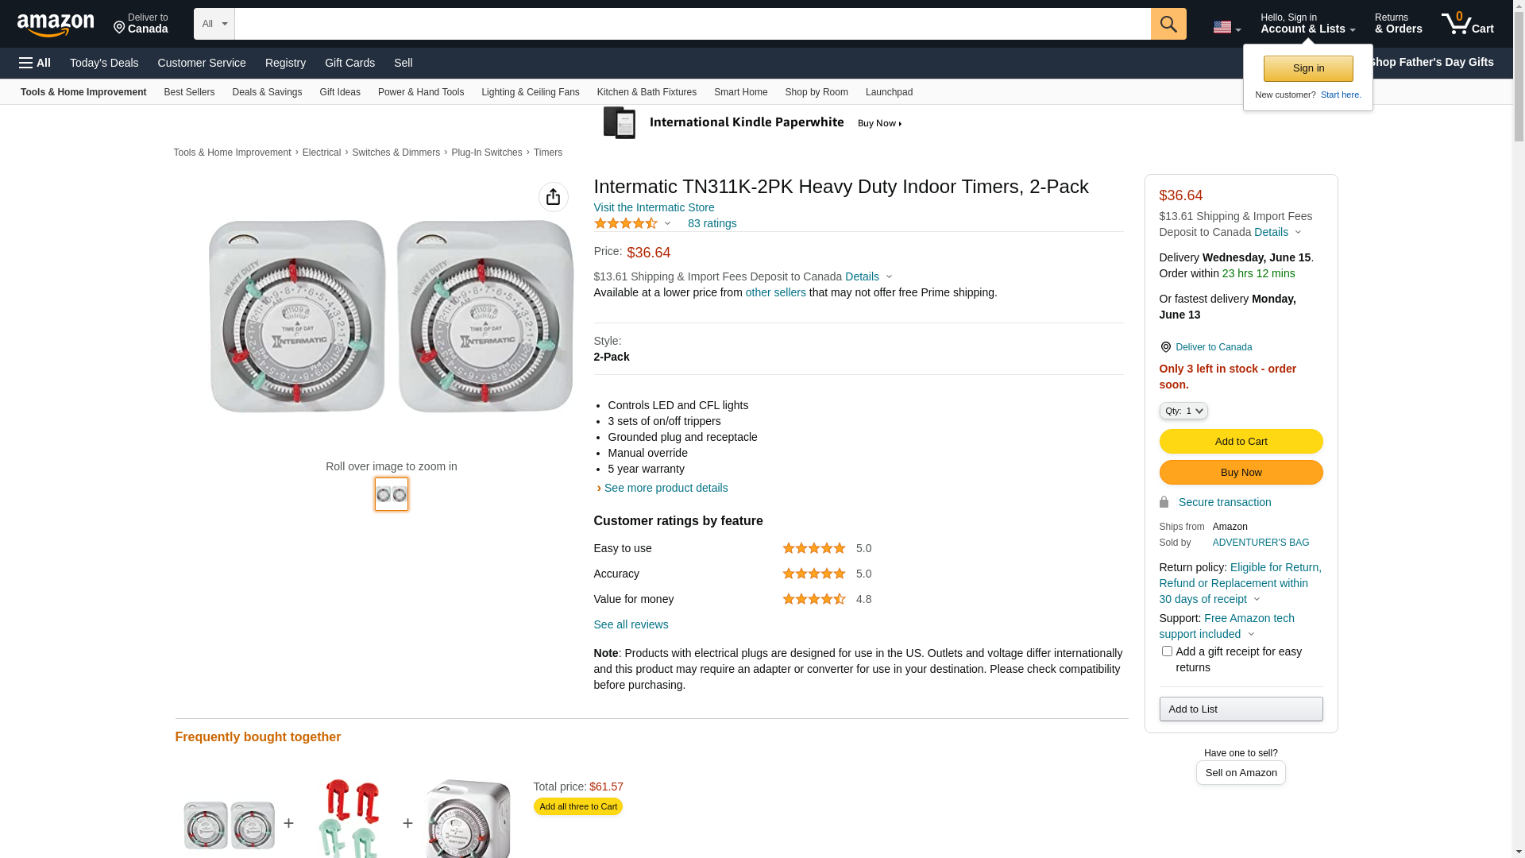1525x858 pixels.
Task: Click the magnifying glass search button
Action: pyautogui.click(x=1168, y=24)
